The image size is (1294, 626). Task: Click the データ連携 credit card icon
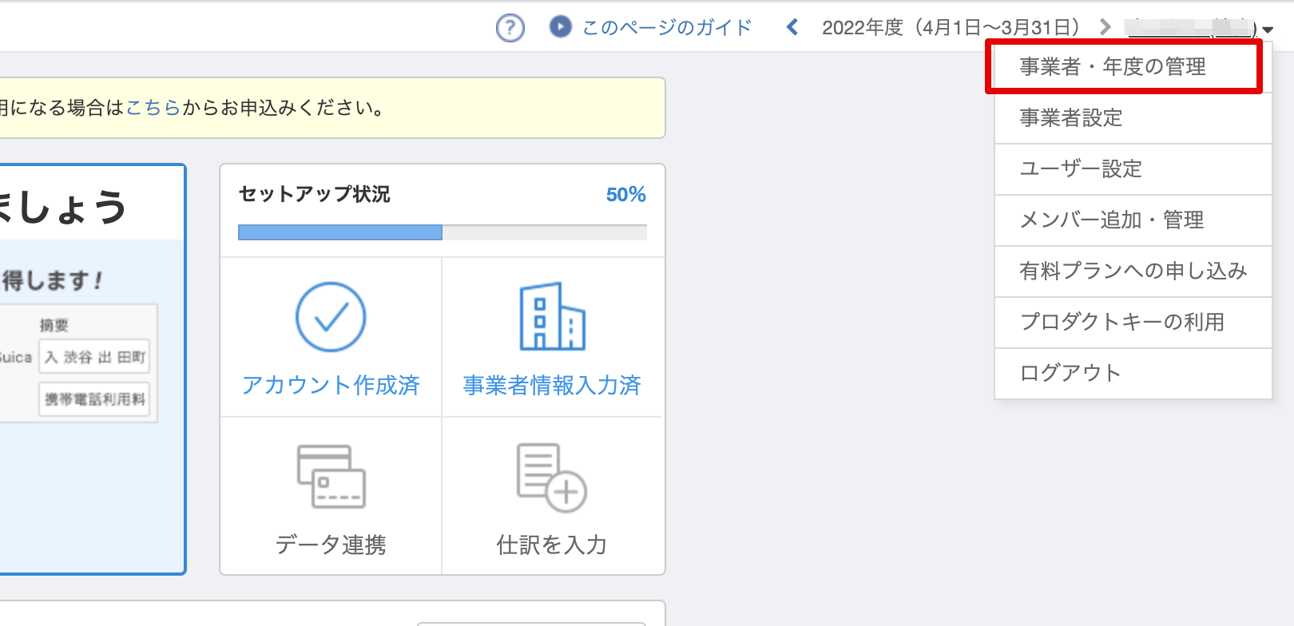point(331,477)
